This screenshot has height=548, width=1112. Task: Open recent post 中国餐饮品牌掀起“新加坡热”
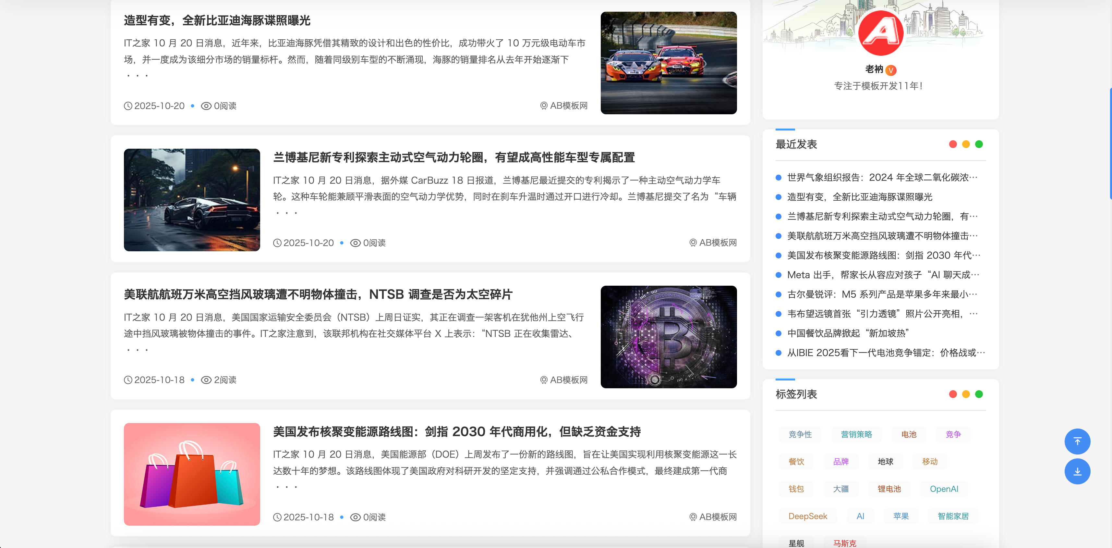click(x=848, y=333)
